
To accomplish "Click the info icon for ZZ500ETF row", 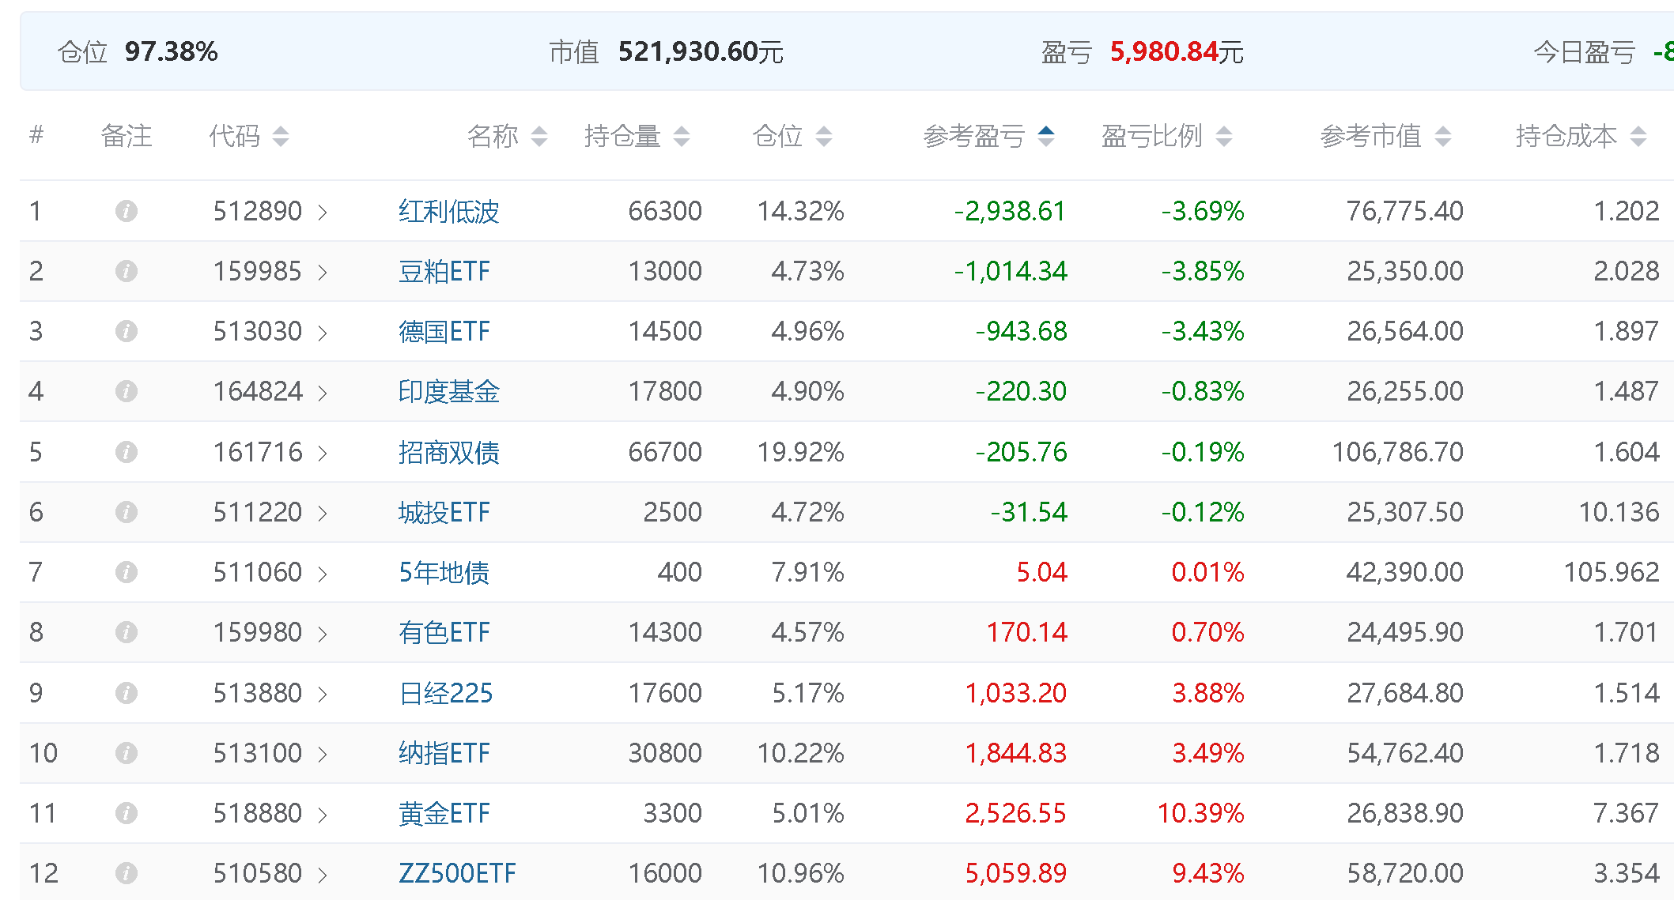I will click(x=127, y=873).
